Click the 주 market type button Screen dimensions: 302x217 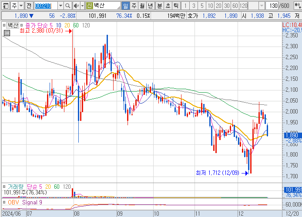(x=14, y=6)
